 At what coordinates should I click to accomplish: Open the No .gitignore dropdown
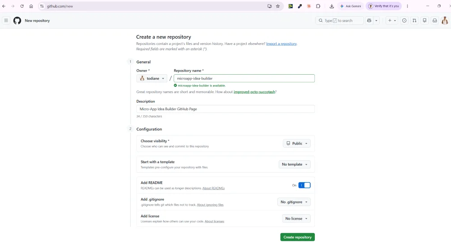[x=294, y=202]
